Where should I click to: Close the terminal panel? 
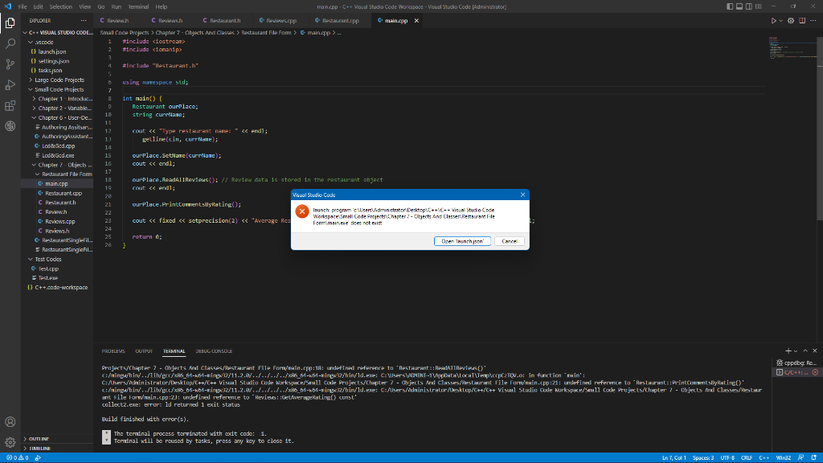815,350
